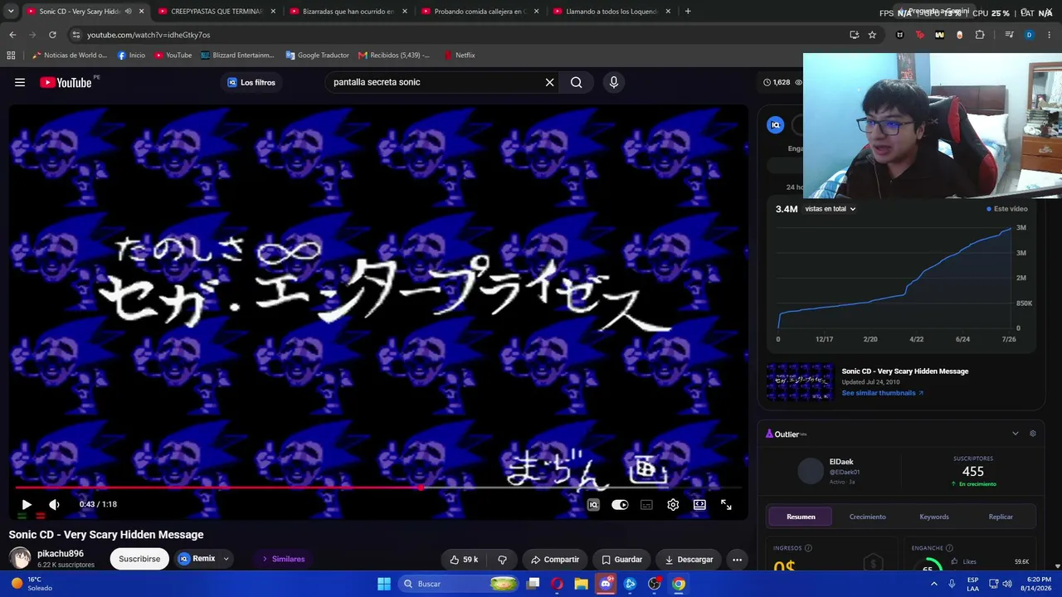Click the Descargar button
Viewport: 1062px width, 597px height.
pos(689,560)
